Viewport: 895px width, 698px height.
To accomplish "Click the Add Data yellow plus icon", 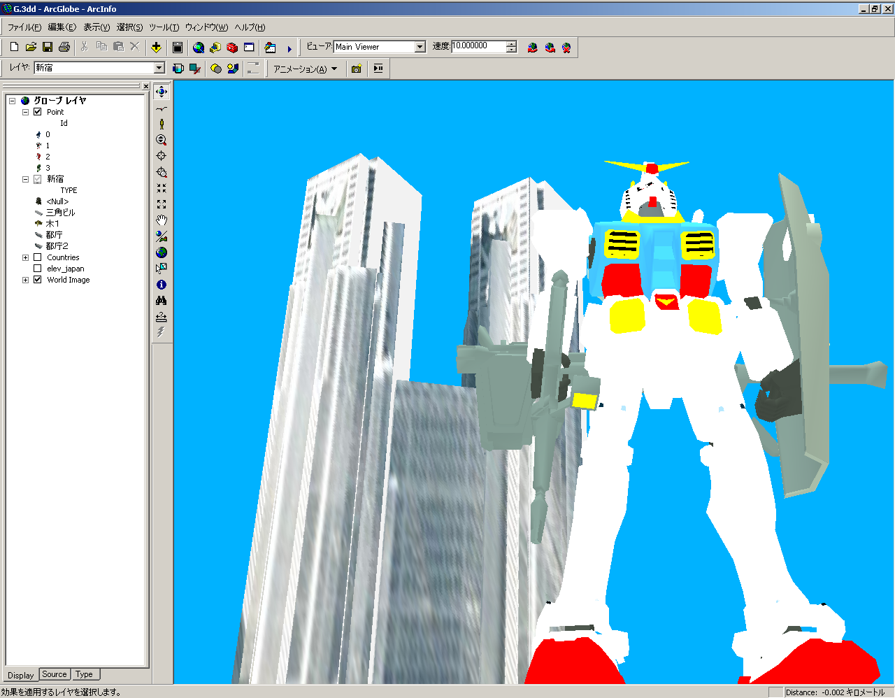I will (x=156, y=47).
